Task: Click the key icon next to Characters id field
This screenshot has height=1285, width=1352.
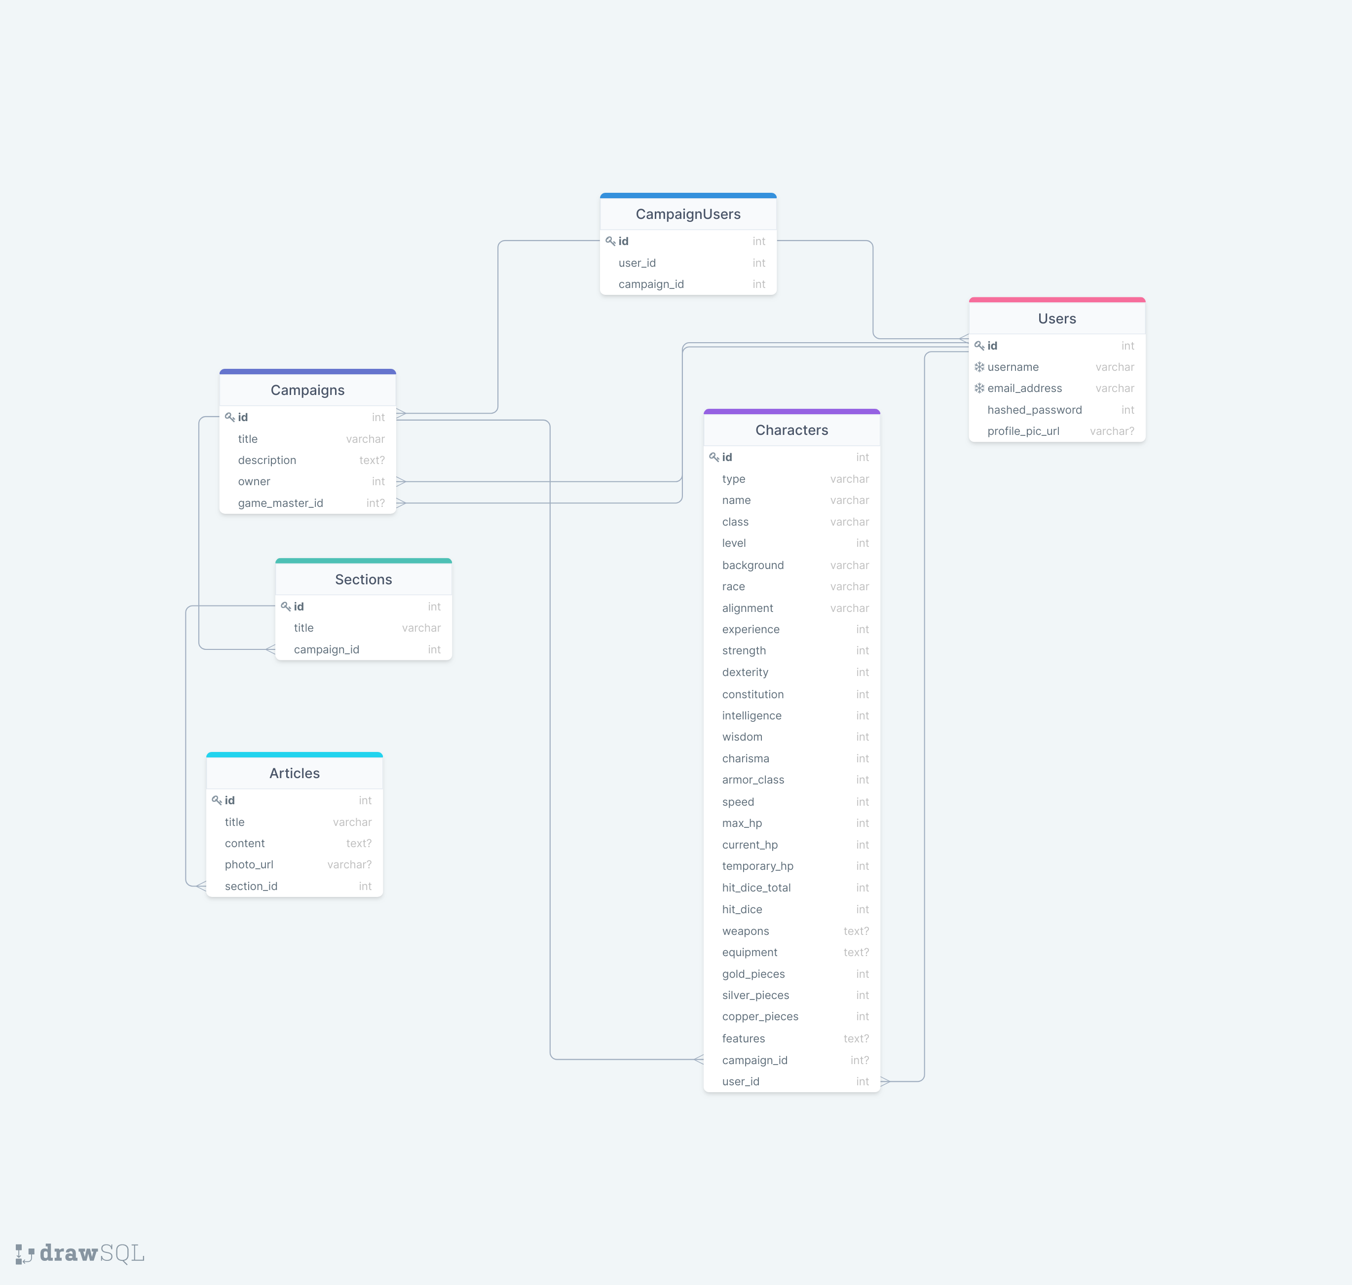Action: click(x=715, y=457)
